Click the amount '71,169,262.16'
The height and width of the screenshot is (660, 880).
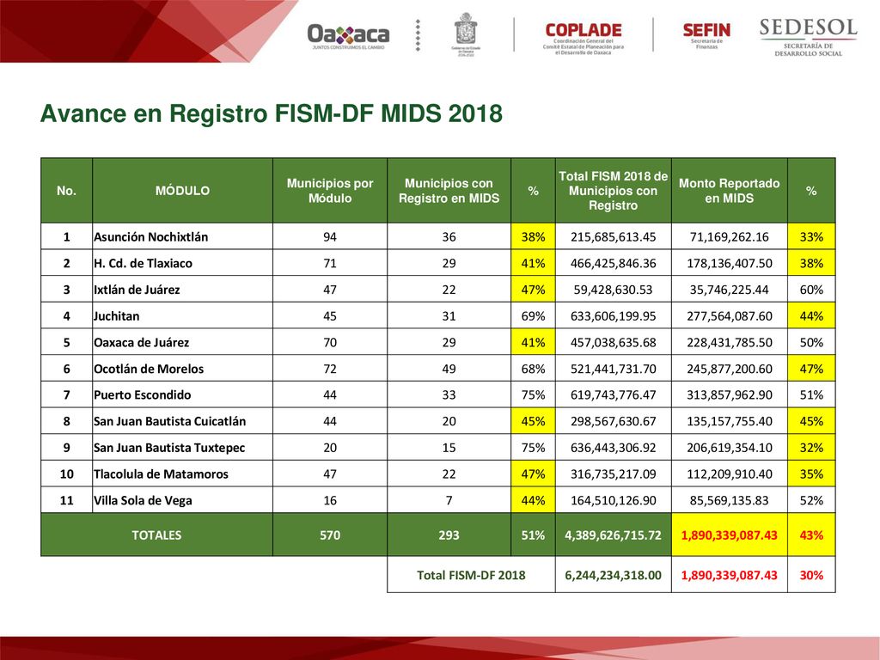coord(729,237)
